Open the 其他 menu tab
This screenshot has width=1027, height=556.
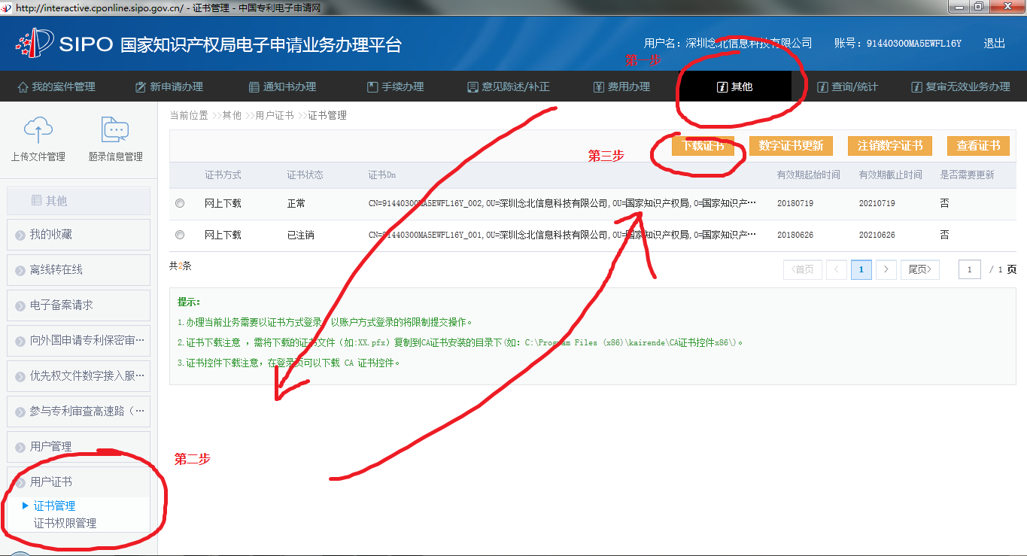click(734, 87)
